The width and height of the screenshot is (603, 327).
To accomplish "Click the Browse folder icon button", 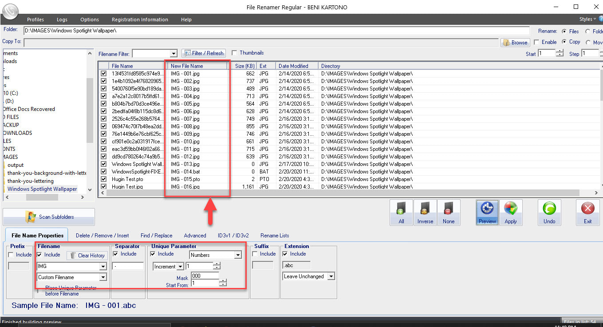I will pyautogui.click(x=515, y=43).
